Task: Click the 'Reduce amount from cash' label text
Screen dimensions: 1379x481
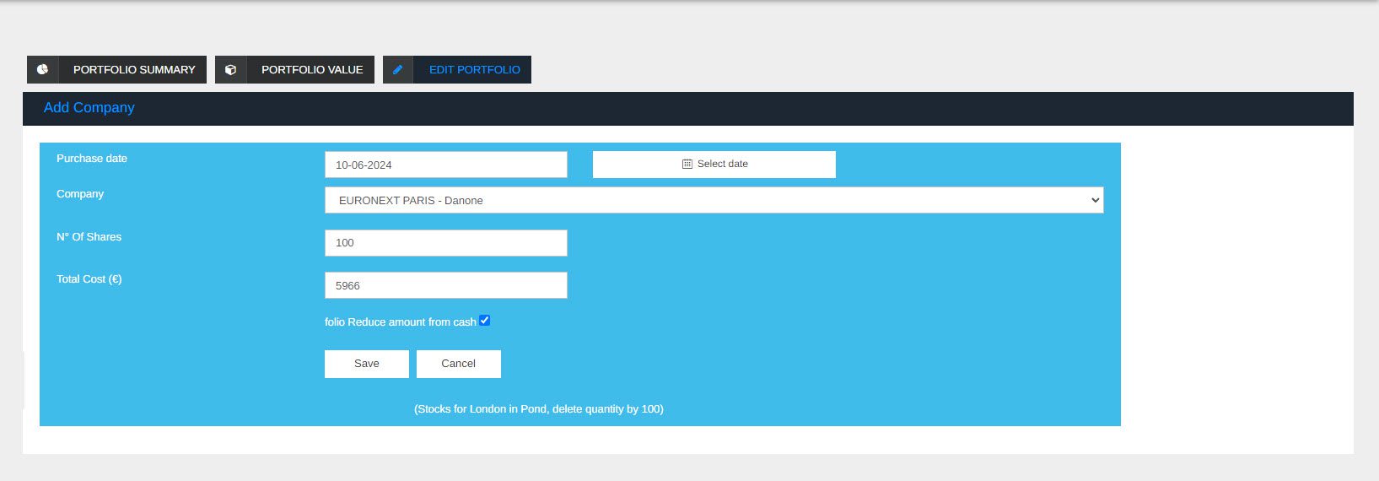Action: pyautogui.click(x=401, y=322)
